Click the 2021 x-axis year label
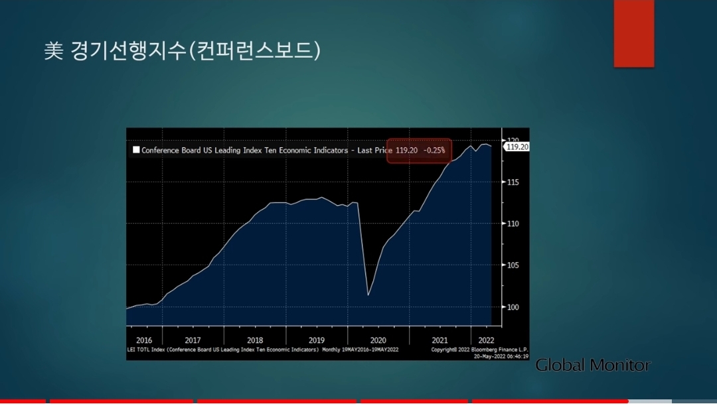This screenshot has width=717, height=406. (x=440, y=340)
